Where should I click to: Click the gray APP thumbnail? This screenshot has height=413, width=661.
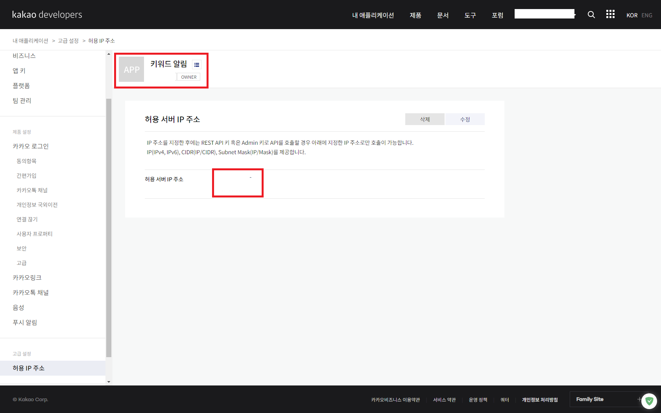click(x=131, y=69)
